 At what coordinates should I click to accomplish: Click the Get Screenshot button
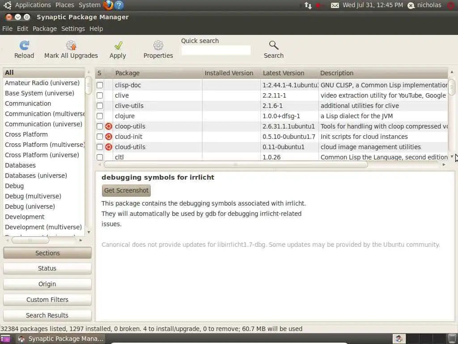[x=126, y=190]
